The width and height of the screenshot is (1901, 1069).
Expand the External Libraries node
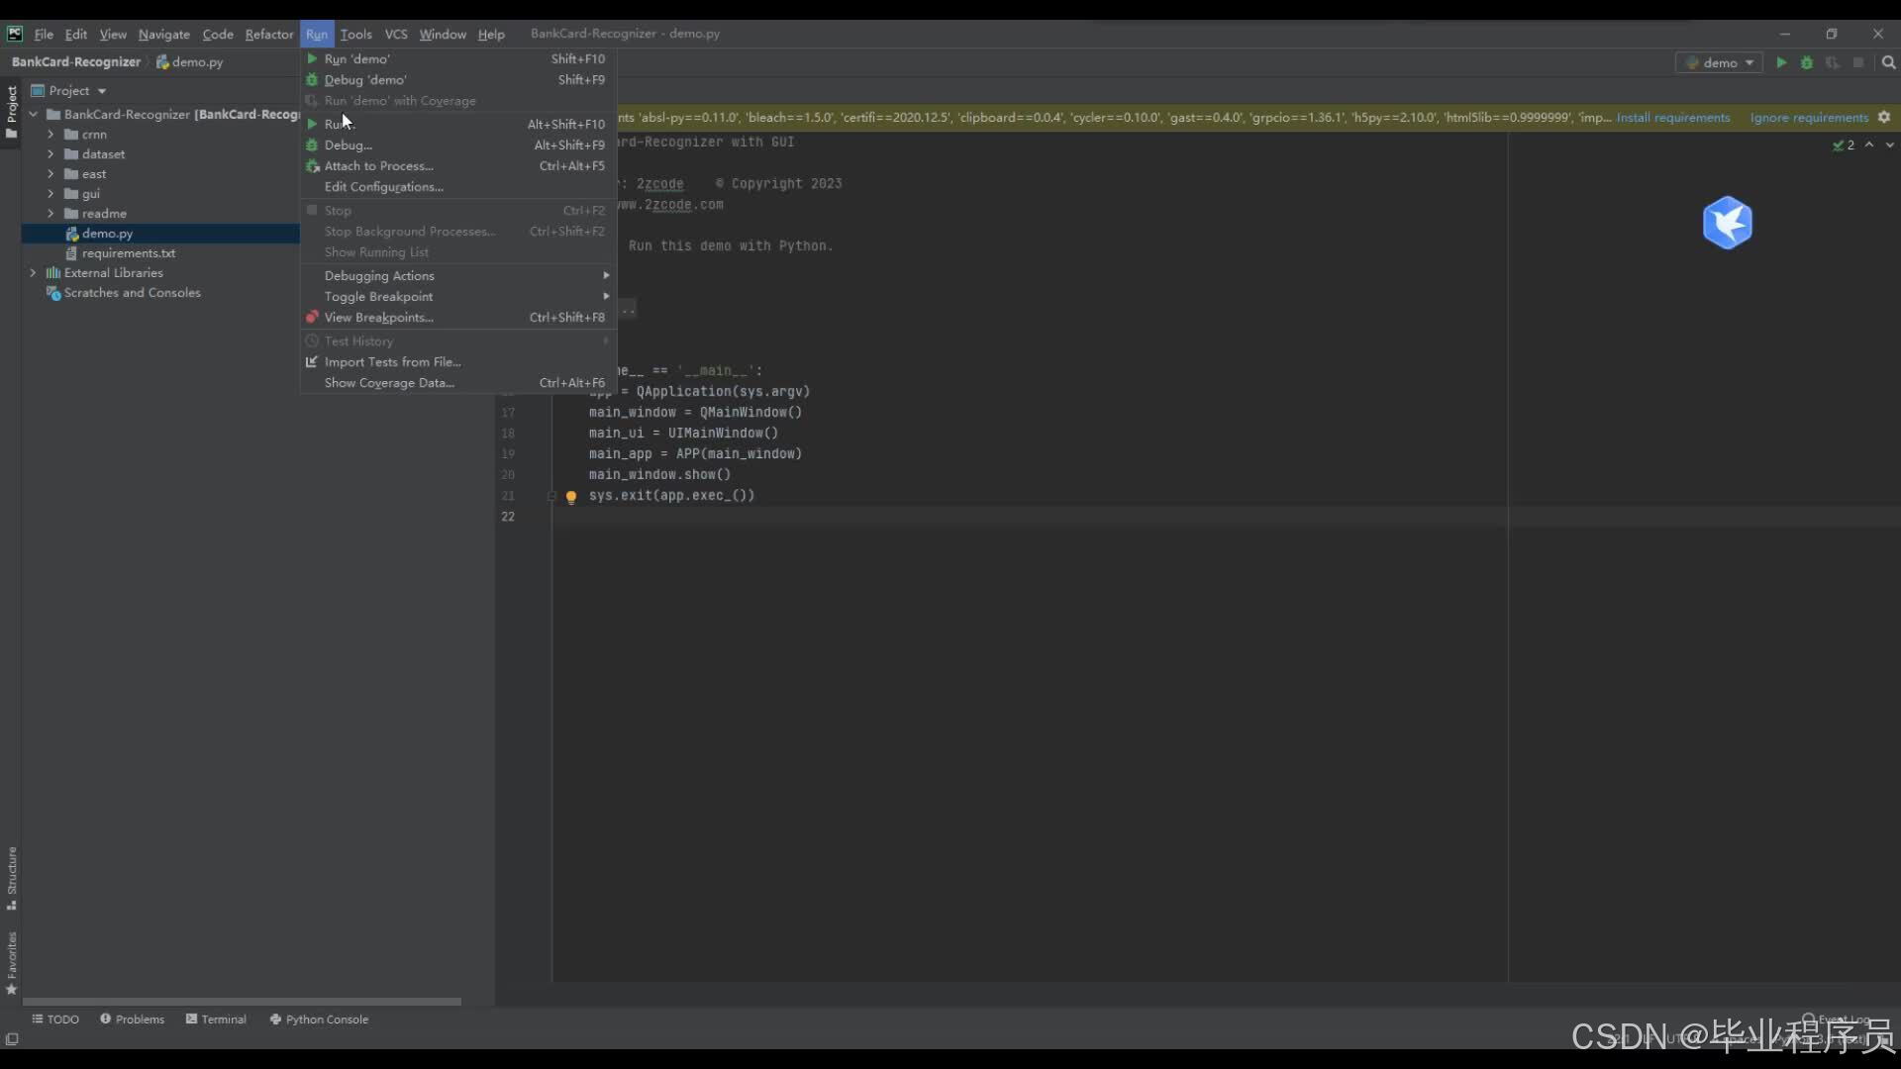(x=33, y=273)
